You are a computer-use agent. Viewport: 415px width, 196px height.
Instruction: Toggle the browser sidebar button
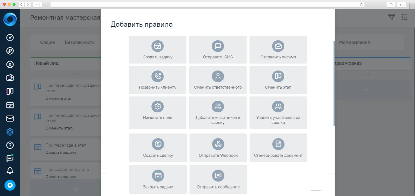(x=38, y=4)
